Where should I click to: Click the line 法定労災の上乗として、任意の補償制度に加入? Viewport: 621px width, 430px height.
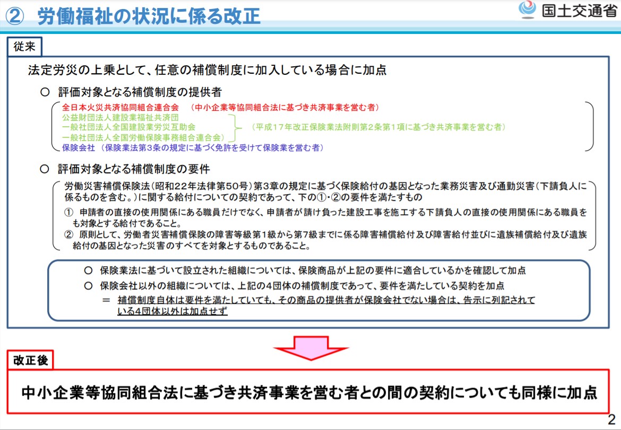207,70
